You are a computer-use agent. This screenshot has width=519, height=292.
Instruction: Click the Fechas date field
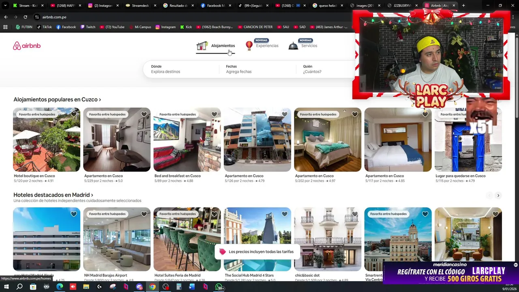(257, 69)
